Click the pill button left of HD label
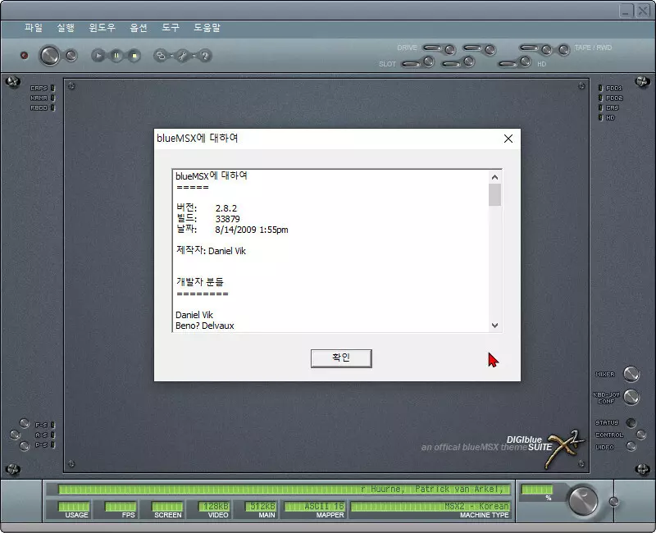The image size is (656, 533). [x=508, y=64]
